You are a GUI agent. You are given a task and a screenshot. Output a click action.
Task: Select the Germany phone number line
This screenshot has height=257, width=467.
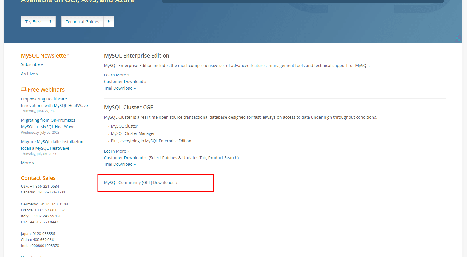45,204
